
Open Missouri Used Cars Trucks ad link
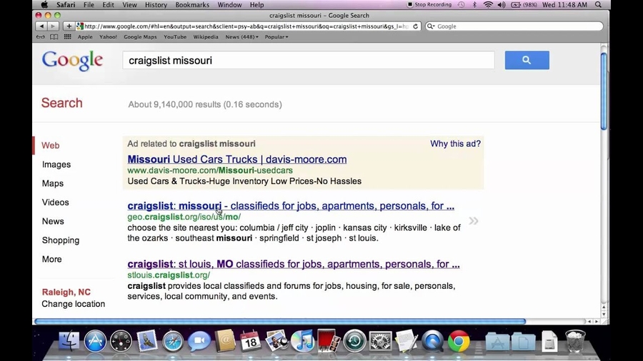click(237, 159)
